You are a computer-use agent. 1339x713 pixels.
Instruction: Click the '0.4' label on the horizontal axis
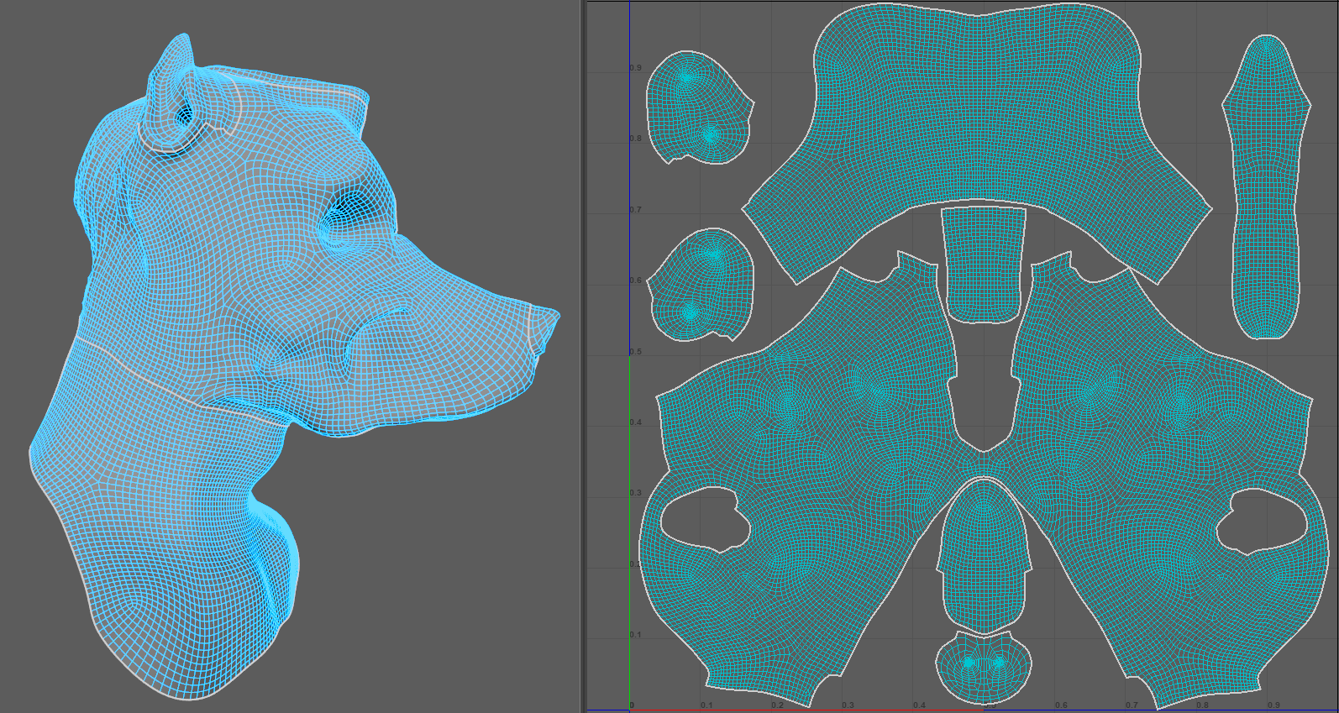919,705
